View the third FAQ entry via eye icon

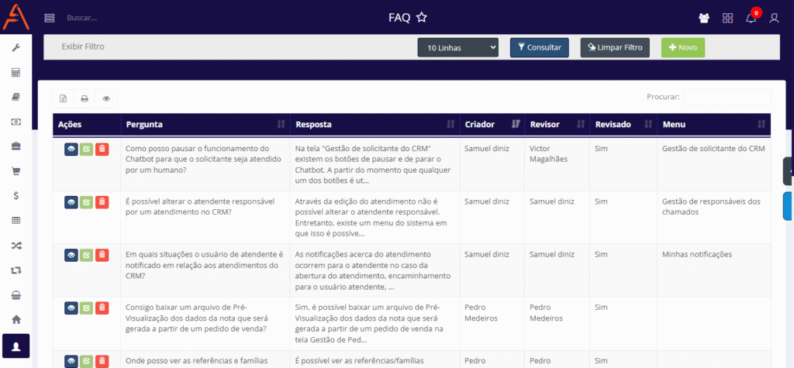(x=71, y=255)
